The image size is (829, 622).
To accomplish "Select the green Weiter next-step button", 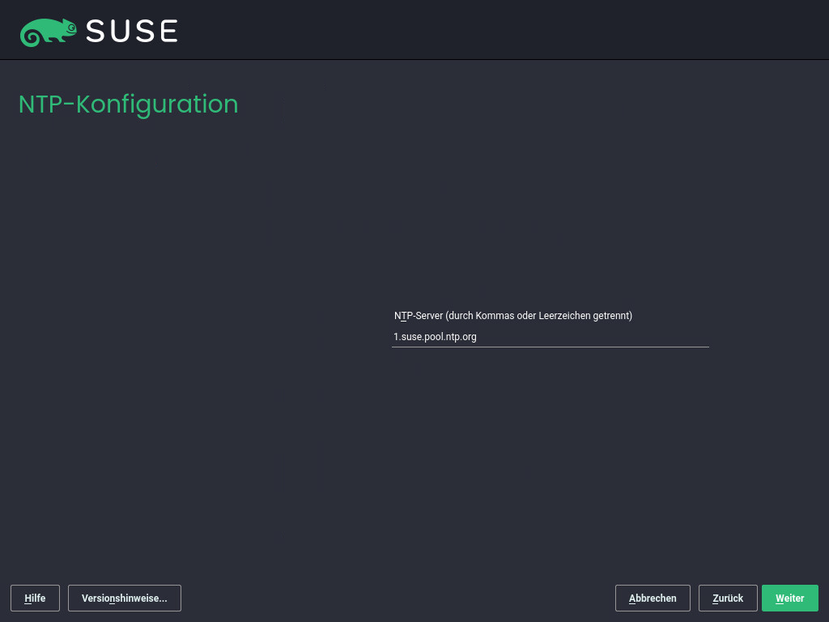I will click(789, 598).
